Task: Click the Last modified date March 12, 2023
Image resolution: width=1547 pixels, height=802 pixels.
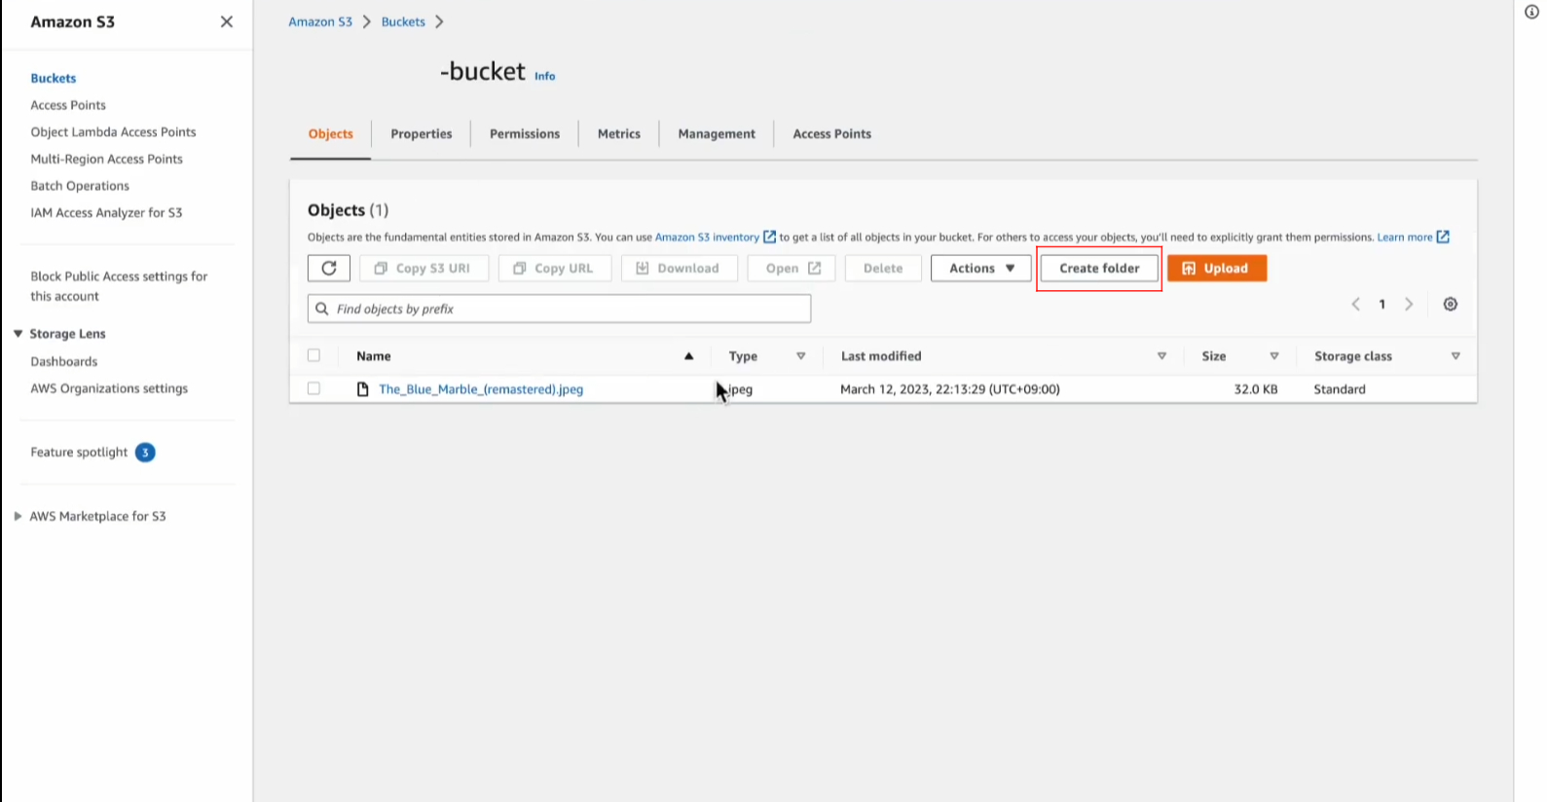Action: click(x=950, y=389)
